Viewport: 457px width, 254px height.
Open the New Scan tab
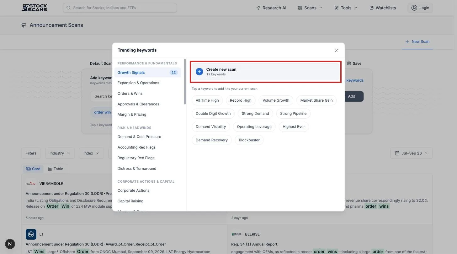coord(417,42)
